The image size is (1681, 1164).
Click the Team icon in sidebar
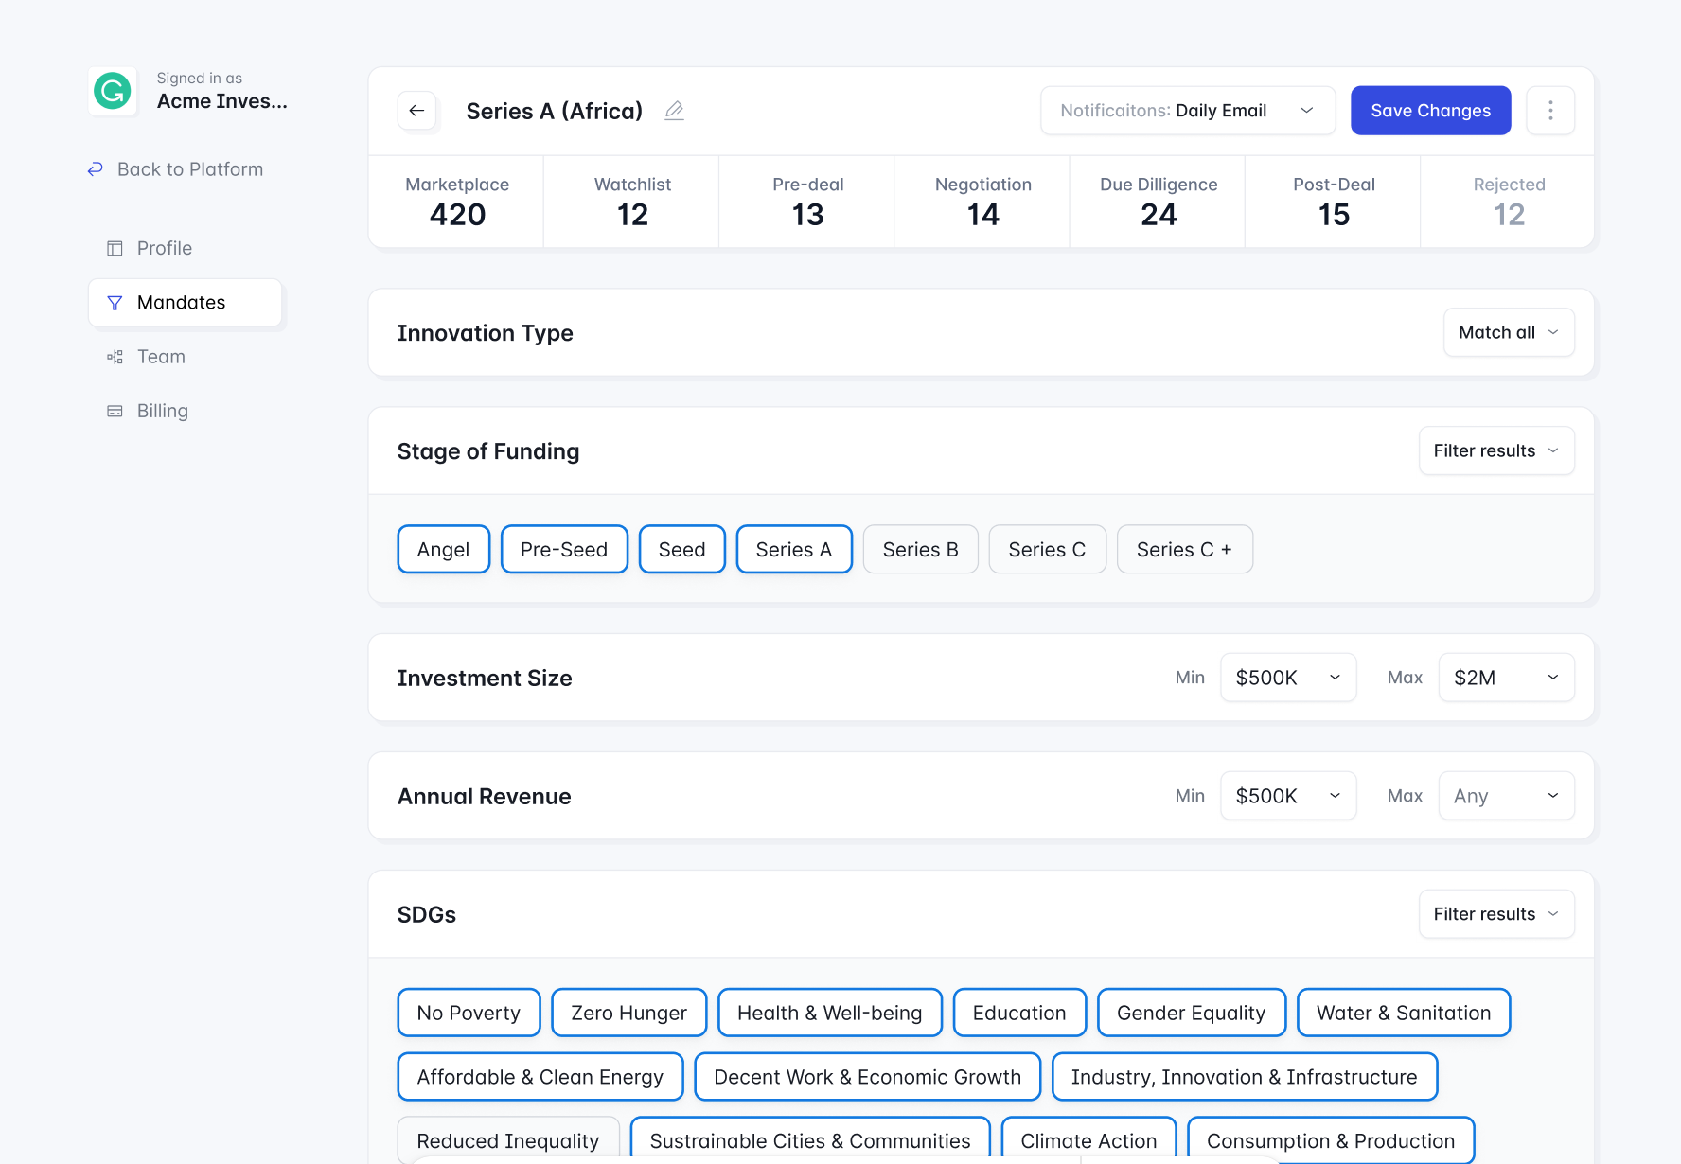coord(115,357)
